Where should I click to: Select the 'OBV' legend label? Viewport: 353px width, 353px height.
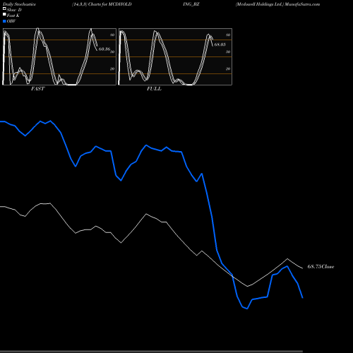click(11, 21)
